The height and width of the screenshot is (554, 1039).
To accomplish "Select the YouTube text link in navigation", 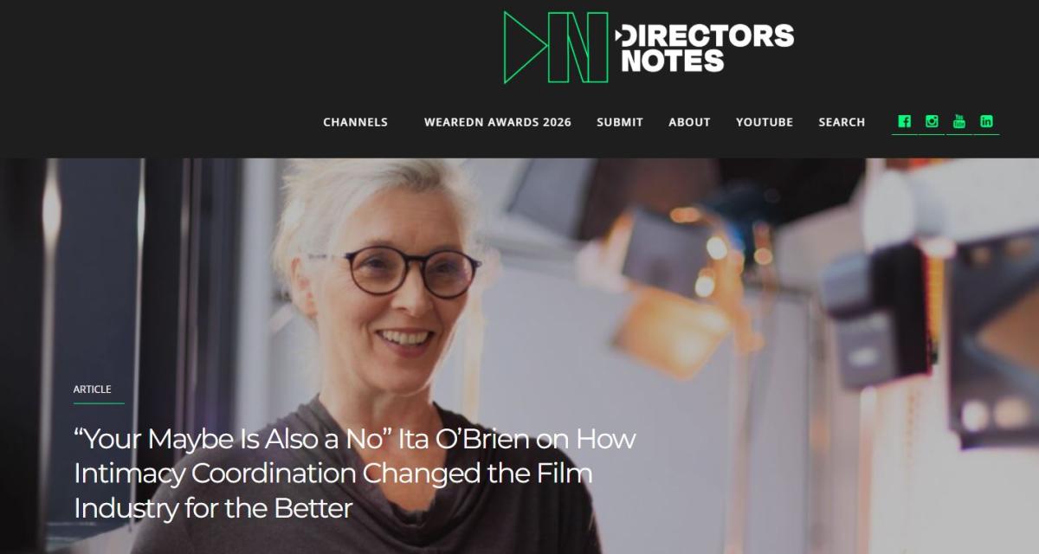I will click(x=765, y=122).
